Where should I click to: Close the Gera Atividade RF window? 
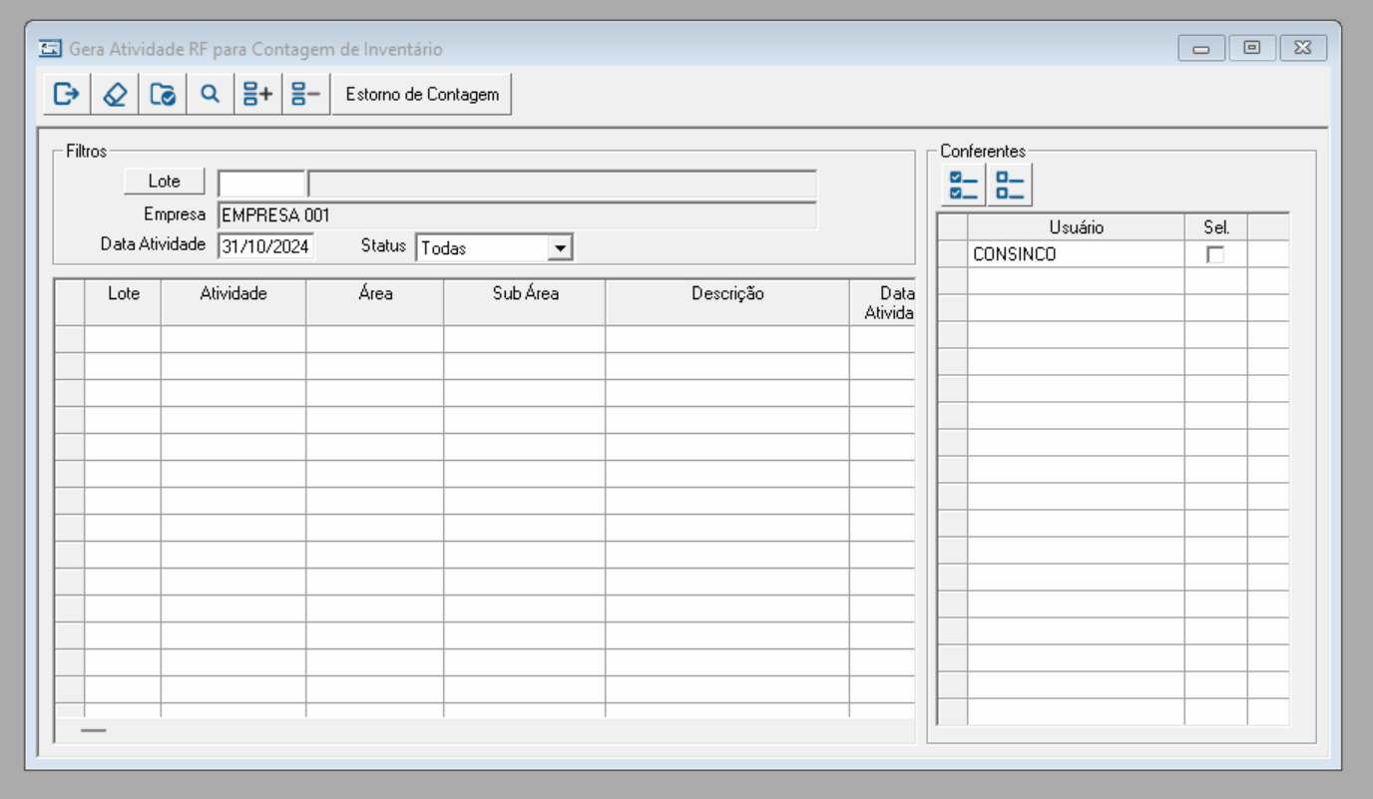click(x=1303, y=48)
